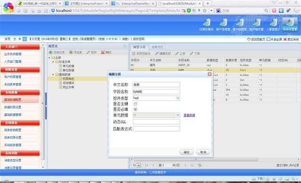Click the refresh icon in the grid pager
The width and height of the screenshot is (301, 183).
click(199, 165)
